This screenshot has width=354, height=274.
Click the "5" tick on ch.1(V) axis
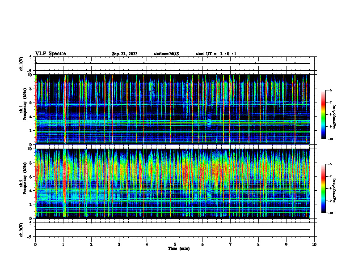point(31,57)
